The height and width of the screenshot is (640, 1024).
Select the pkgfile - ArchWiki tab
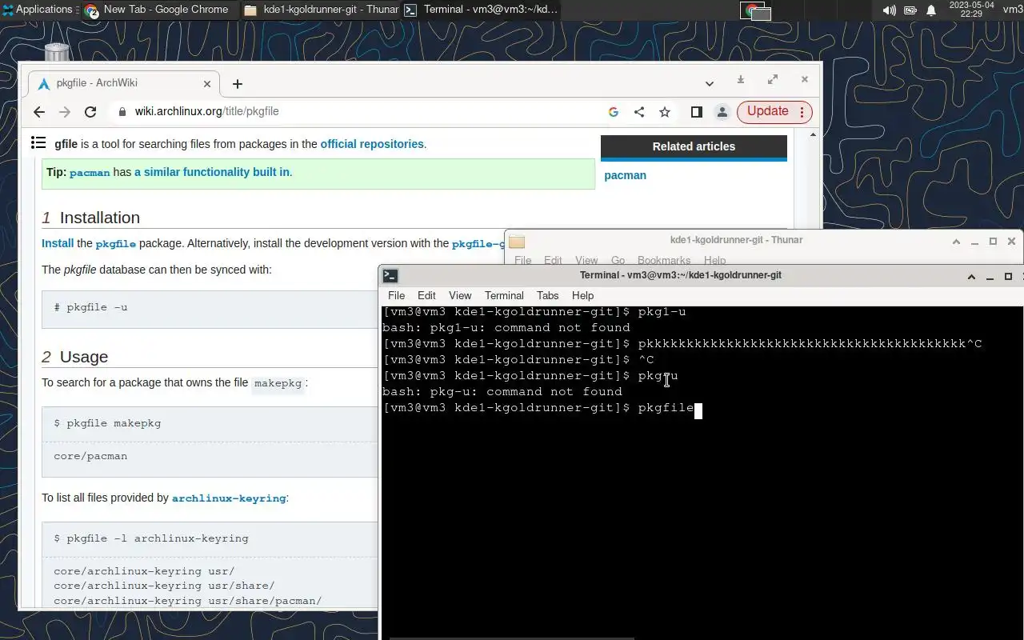point(124,83)
